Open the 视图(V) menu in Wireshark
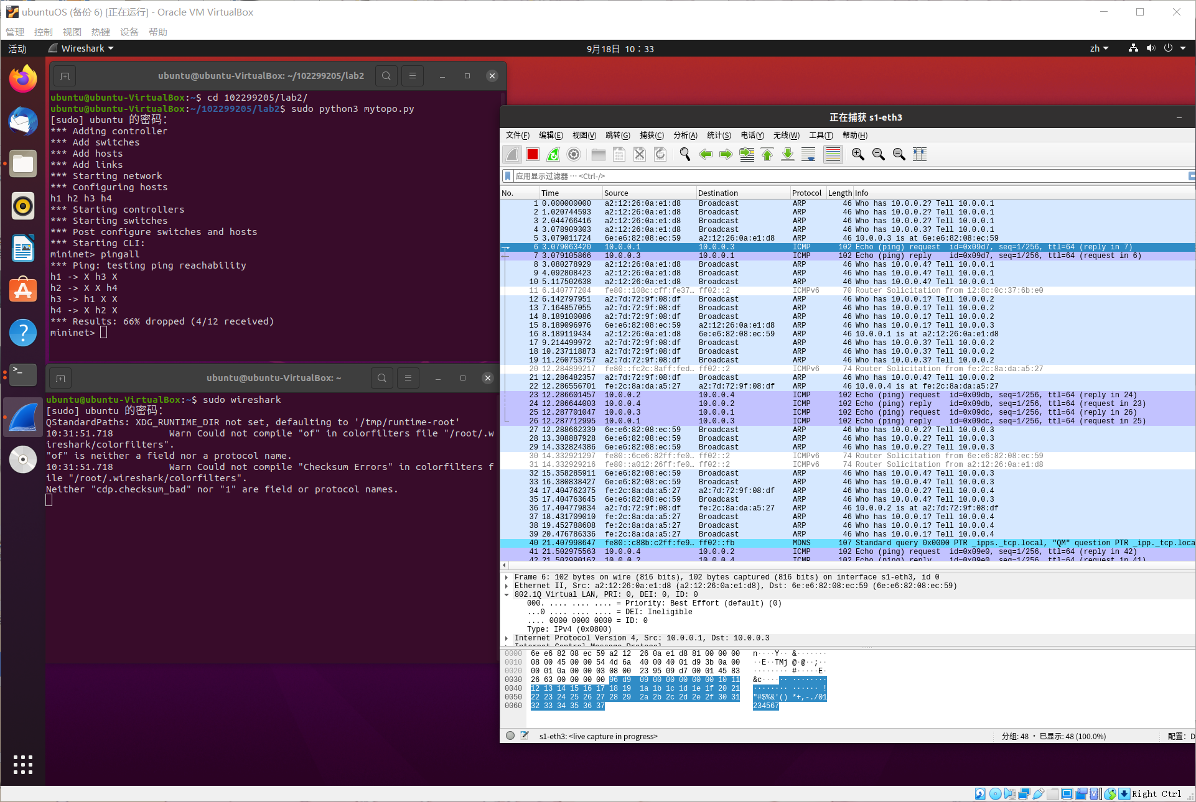 584,135
